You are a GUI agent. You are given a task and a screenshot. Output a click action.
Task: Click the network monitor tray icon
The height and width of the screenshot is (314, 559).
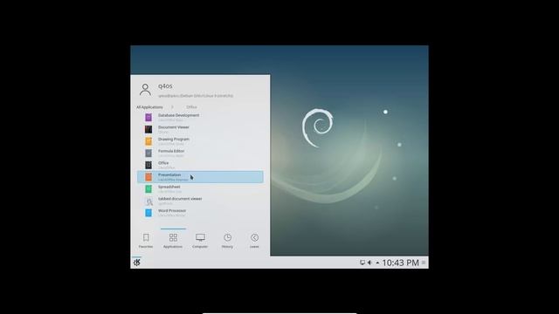[x=362, y=263]
